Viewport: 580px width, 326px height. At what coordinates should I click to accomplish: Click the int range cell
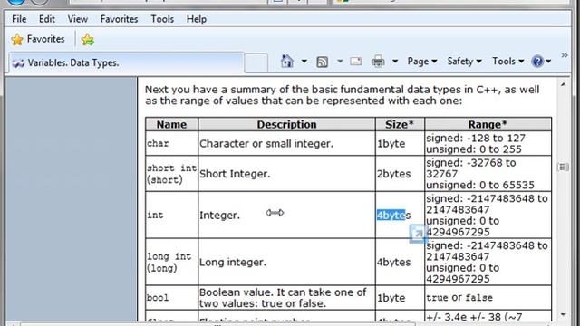tap(488, 216)
